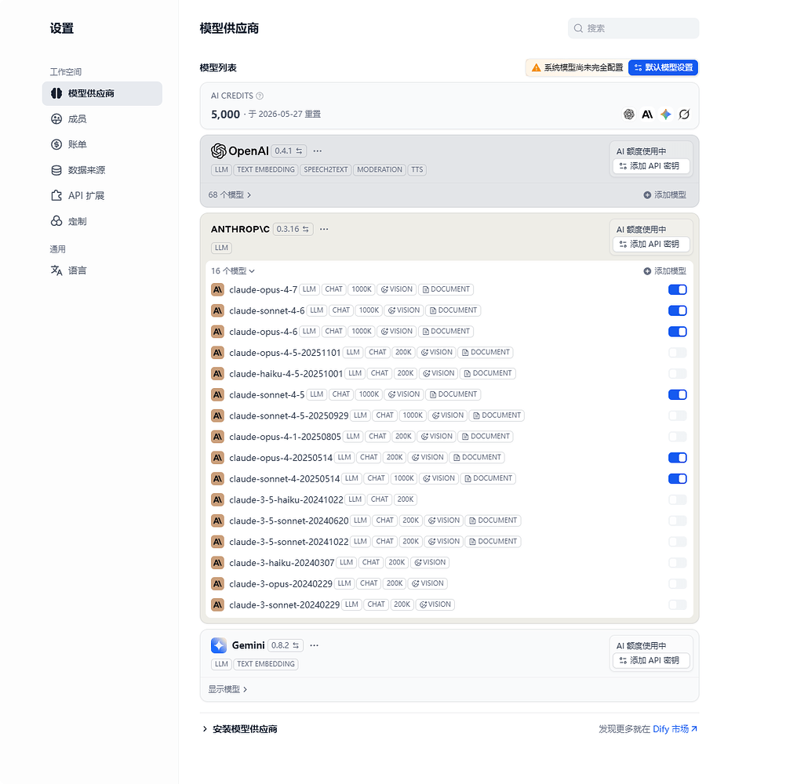Open the Dify 市场 link

pos(675,729)
